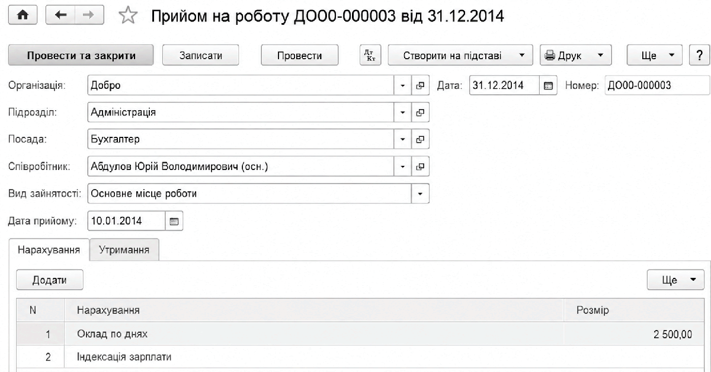Select the Індексація зарплати row
The image size is (711, 372).
tap(361, 357)
